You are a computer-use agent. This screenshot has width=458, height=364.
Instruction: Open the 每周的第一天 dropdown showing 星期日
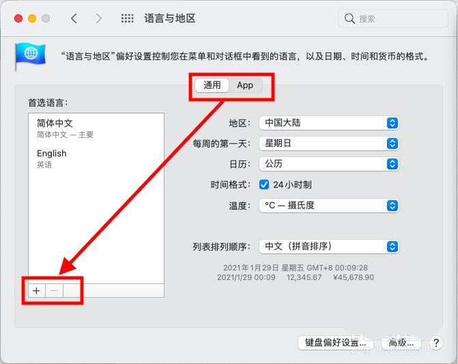[x=329, y=143]
